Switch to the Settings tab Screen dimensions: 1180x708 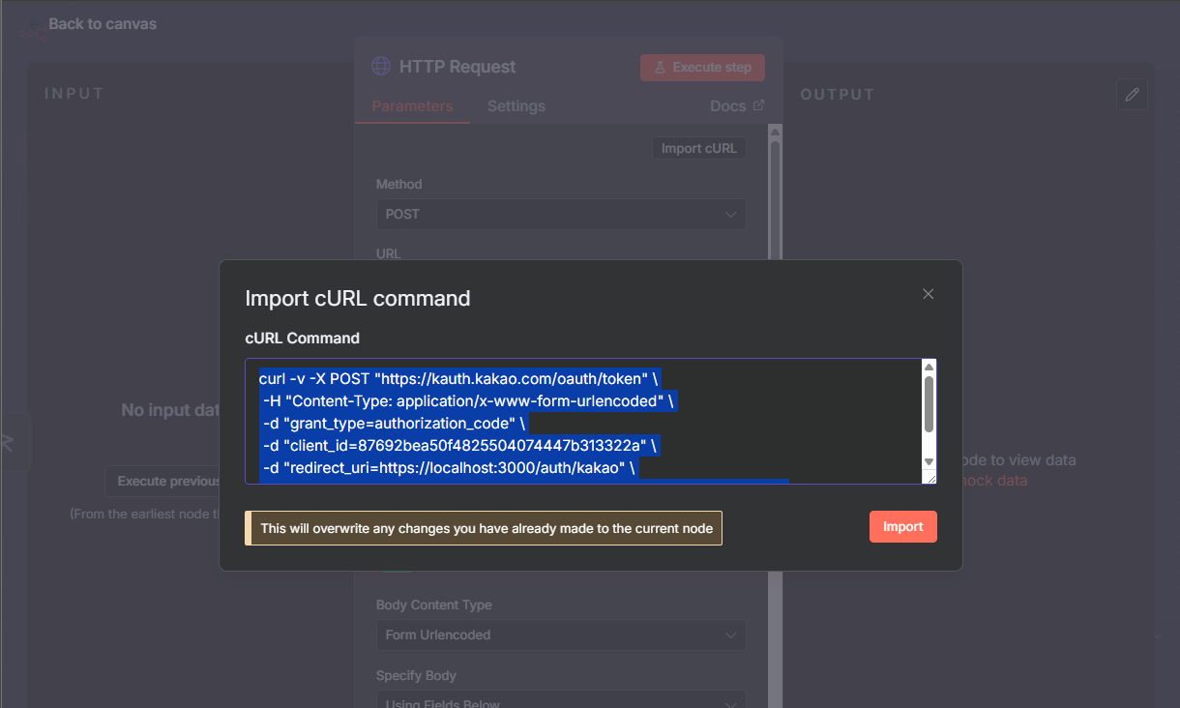point(516,106)
